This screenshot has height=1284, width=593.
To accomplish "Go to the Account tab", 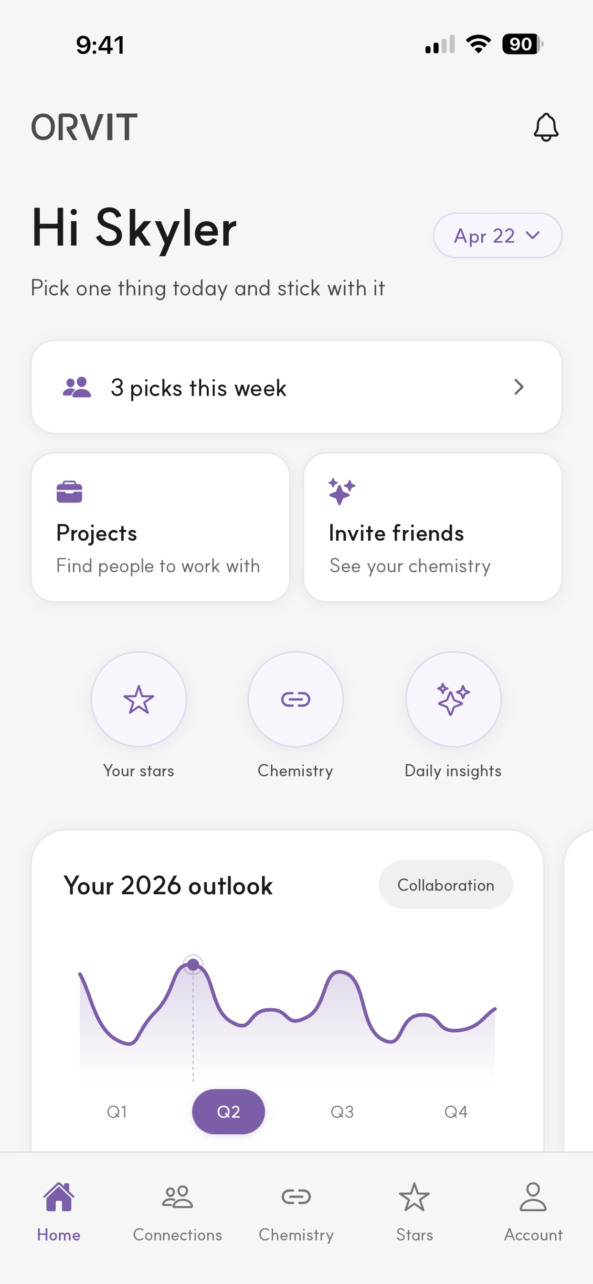I will 533,1211.
